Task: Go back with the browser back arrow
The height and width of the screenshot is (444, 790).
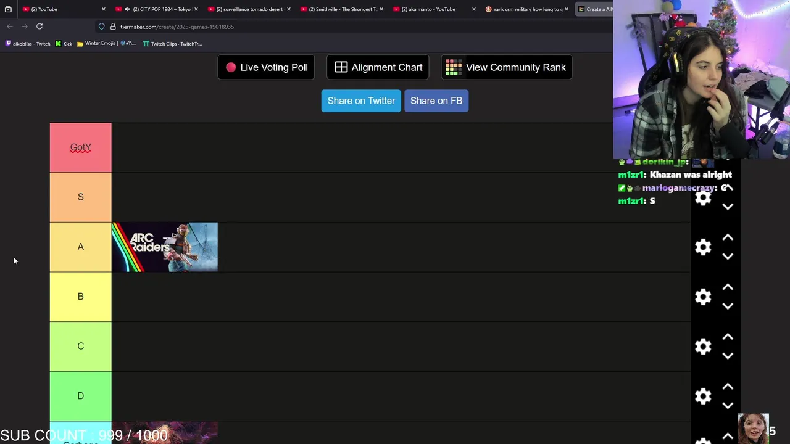Action: pos(10,27)
